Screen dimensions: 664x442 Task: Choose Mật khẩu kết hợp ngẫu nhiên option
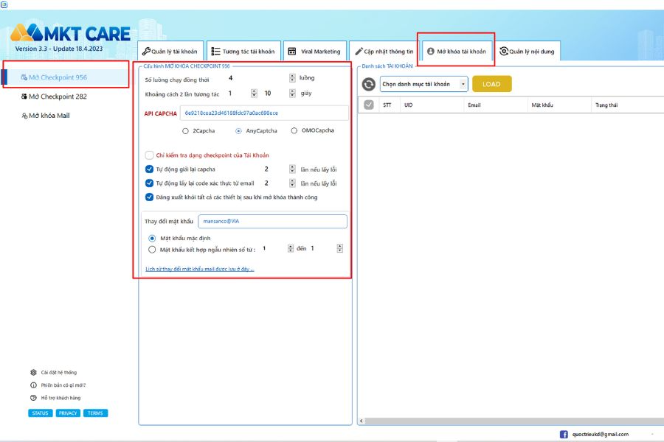click(152, 249)
